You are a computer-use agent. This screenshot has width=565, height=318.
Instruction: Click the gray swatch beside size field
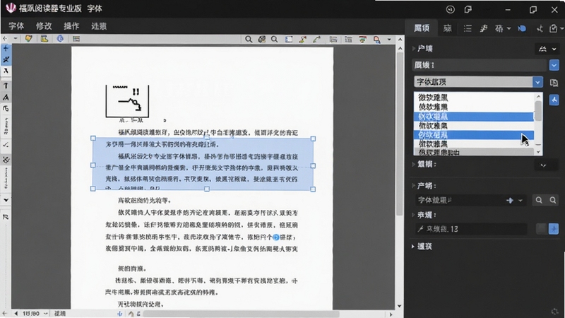541,228
